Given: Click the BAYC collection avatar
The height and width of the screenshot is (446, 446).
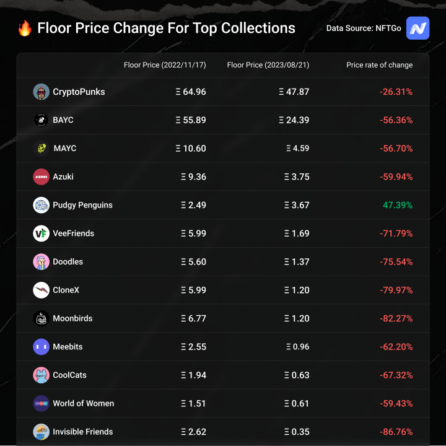Looking at the screenshot, I should tap(42, 120).
